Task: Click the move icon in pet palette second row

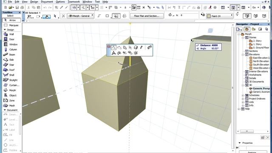Action: point(113,53)
